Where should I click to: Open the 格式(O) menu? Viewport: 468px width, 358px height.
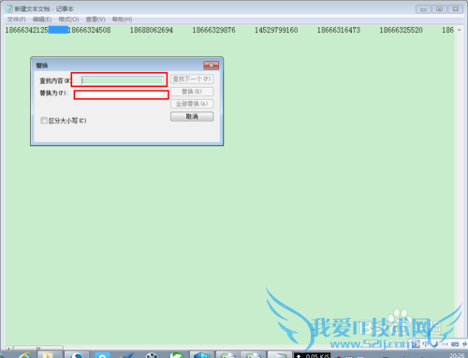(x=68, y=20)
